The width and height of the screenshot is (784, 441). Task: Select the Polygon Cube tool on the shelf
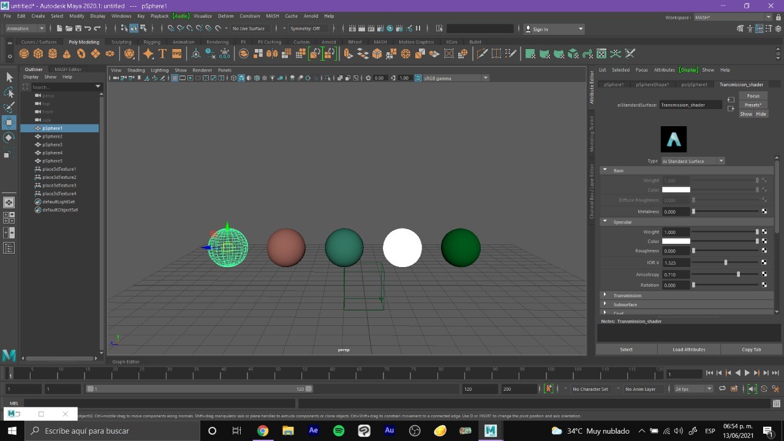[x=37, y=53]
